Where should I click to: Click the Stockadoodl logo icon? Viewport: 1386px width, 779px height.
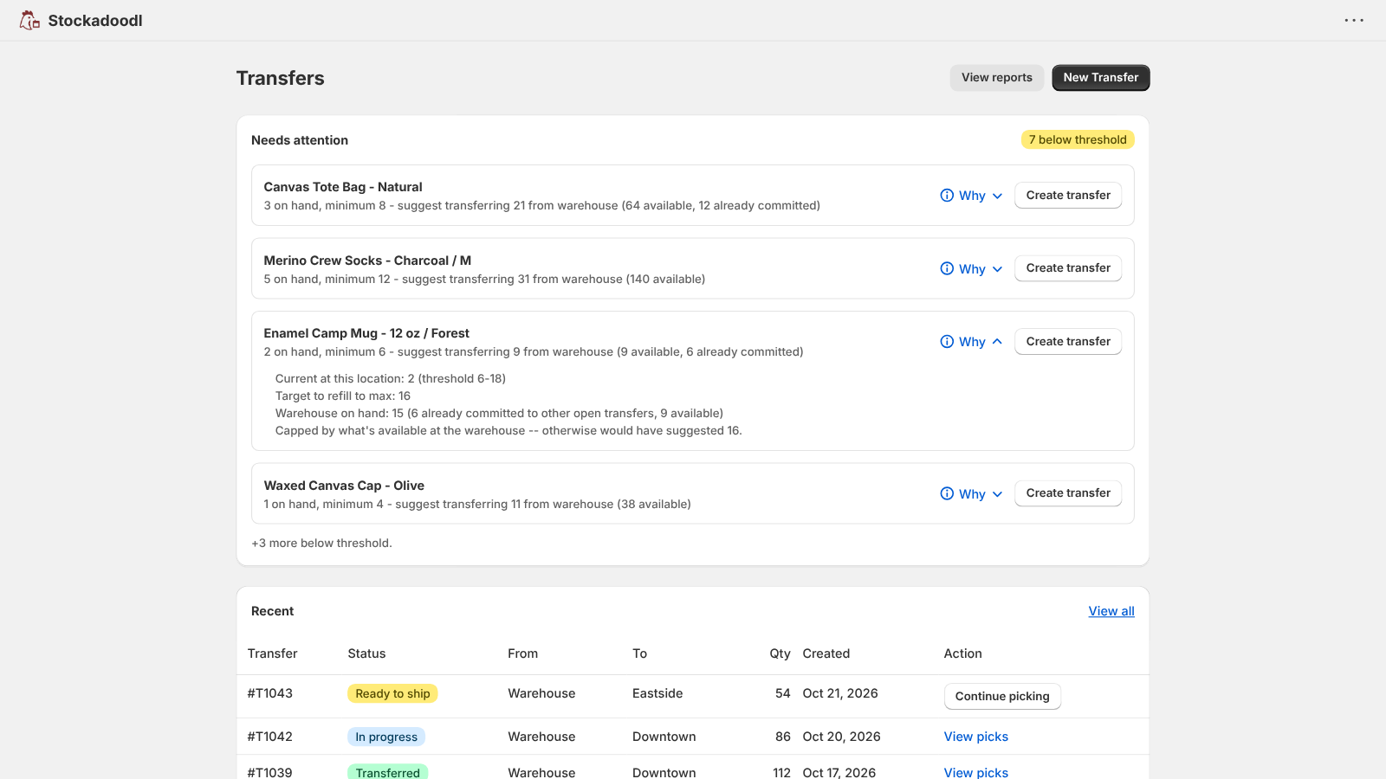point(30,20)
